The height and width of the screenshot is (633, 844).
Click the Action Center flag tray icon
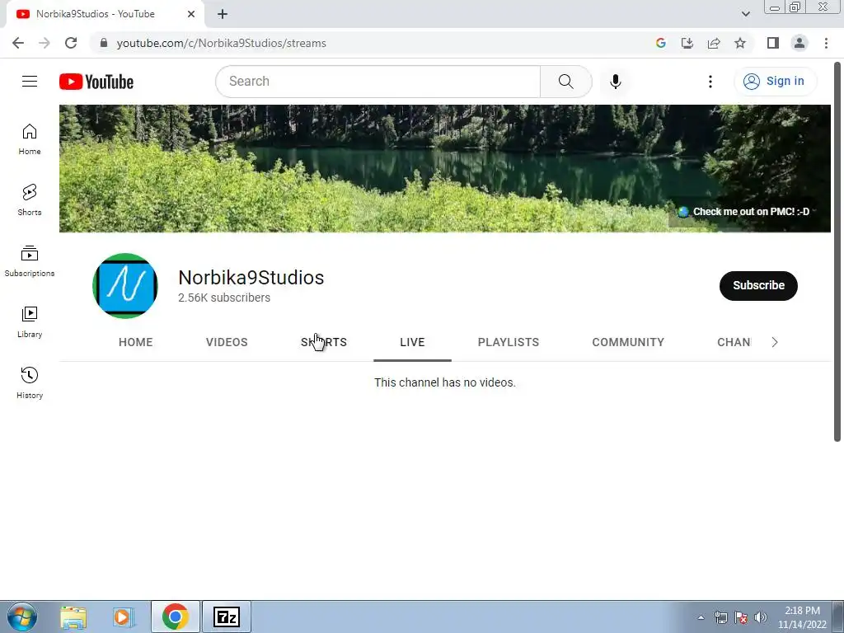741,617
